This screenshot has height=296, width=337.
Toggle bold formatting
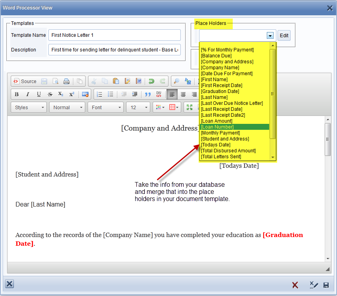(x=17, y=94)
